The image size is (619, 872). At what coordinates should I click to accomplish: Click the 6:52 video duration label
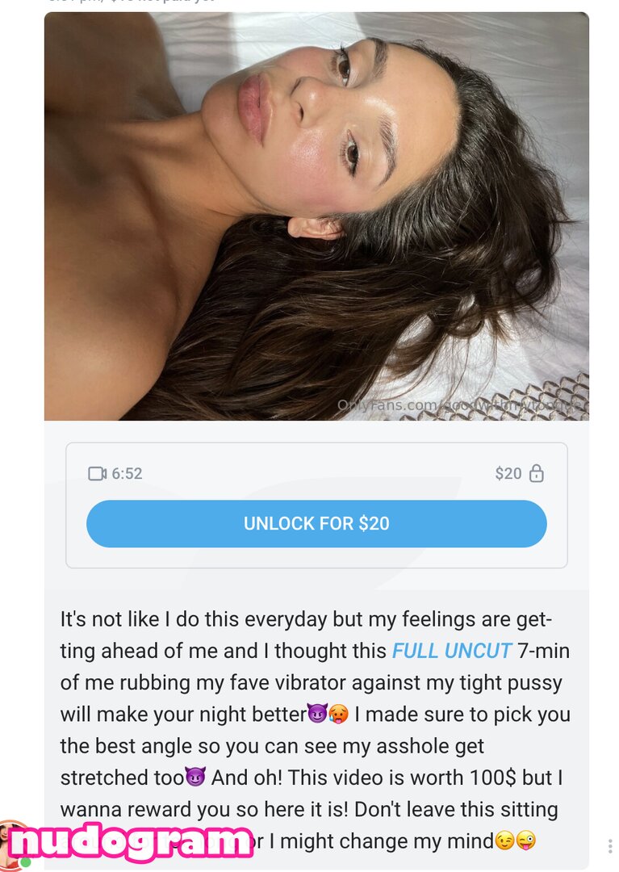(127, 473)
